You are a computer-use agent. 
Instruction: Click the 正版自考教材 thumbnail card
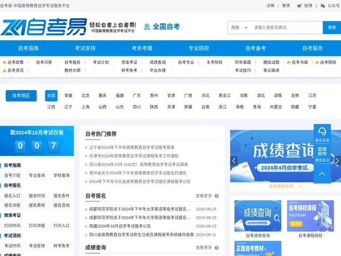click(258, 248)
